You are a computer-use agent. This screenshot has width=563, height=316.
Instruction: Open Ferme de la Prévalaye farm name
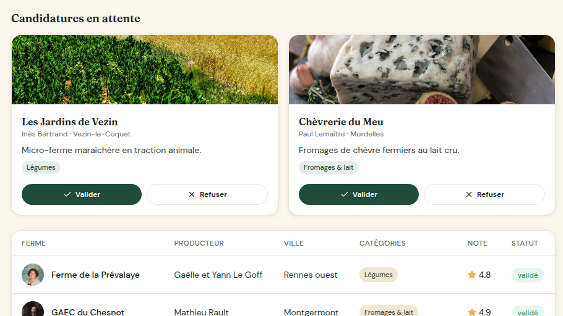[x=95, y=275]
